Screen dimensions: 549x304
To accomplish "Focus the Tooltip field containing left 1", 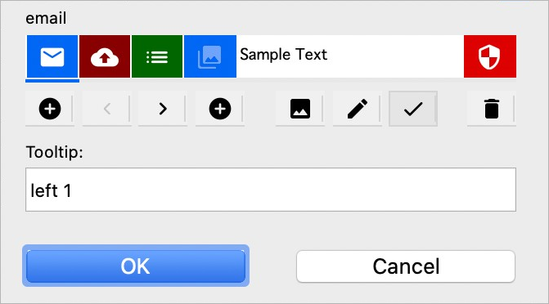I will point(271,190).
